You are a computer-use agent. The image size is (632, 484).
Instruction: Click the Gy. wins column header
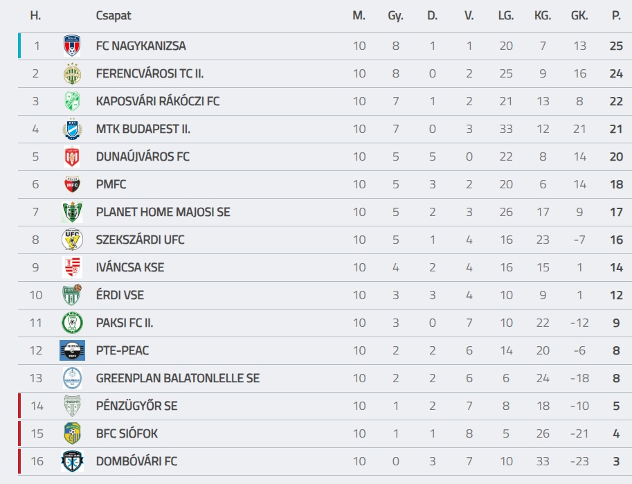tap(395, 15)
